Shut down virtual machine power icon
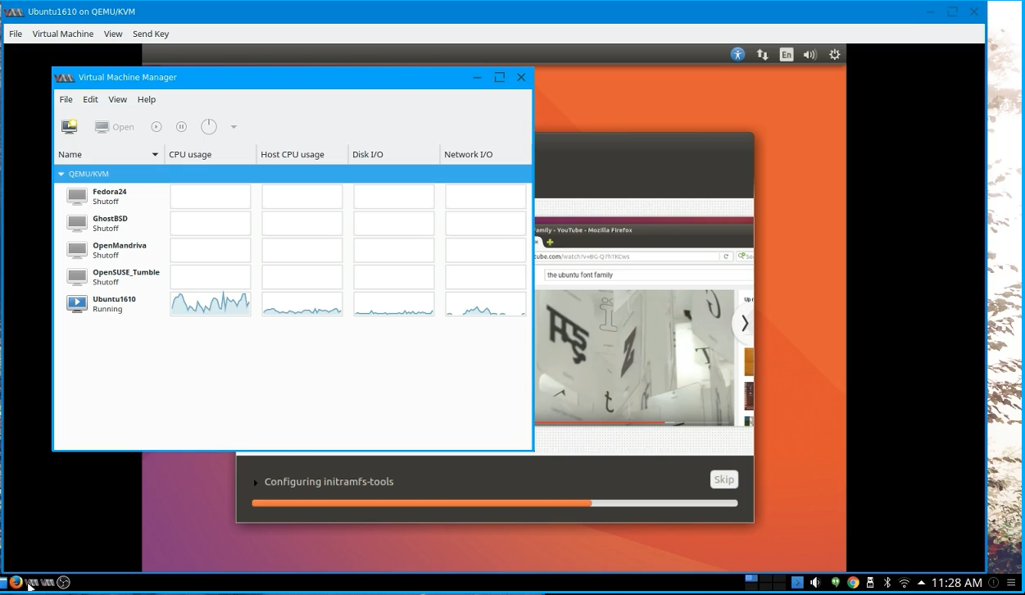 [209, 126]
